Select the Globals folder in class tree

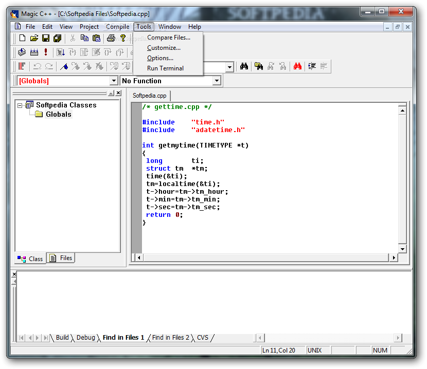[58, 114]
